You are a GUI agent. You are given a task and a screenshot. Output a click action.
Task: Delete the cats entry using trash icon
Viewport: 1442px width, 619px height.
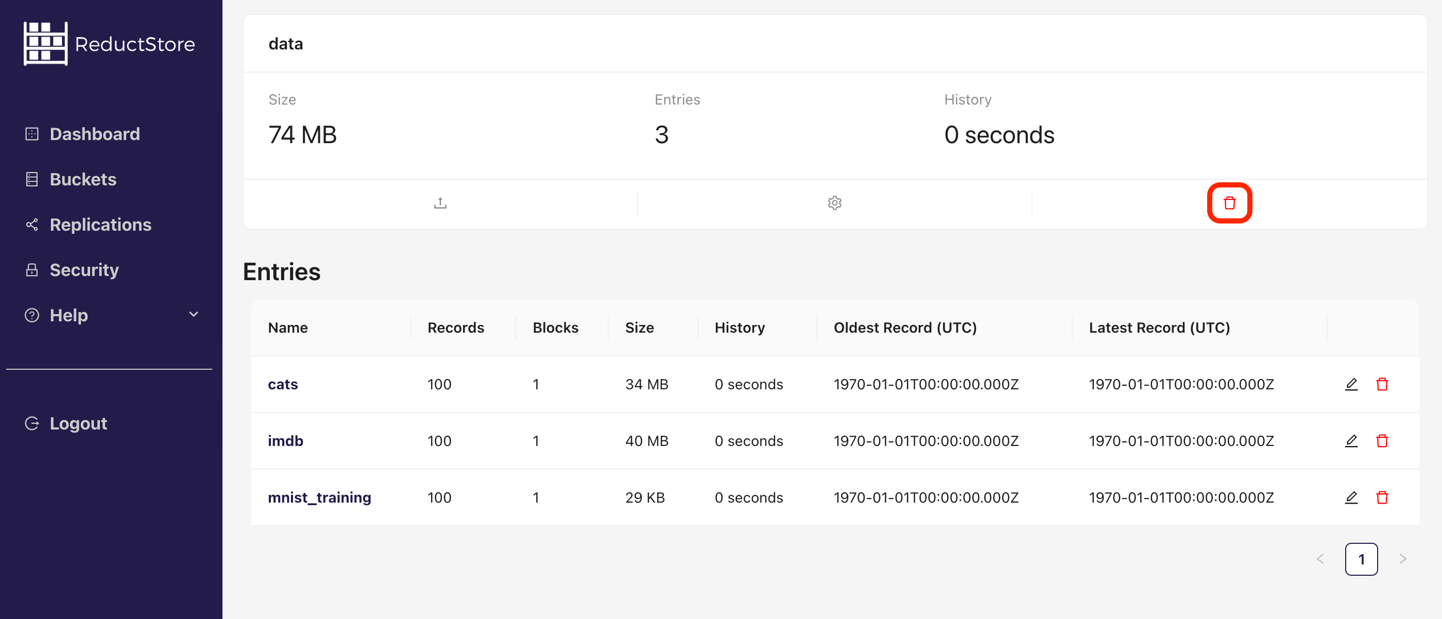1382,385
